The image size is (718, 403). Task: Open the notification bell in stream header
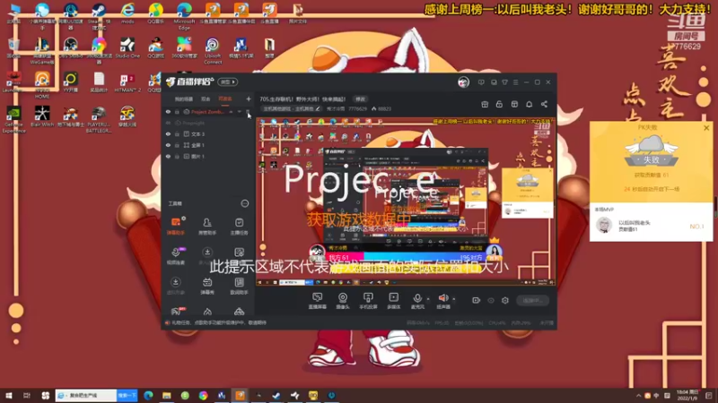529,104
